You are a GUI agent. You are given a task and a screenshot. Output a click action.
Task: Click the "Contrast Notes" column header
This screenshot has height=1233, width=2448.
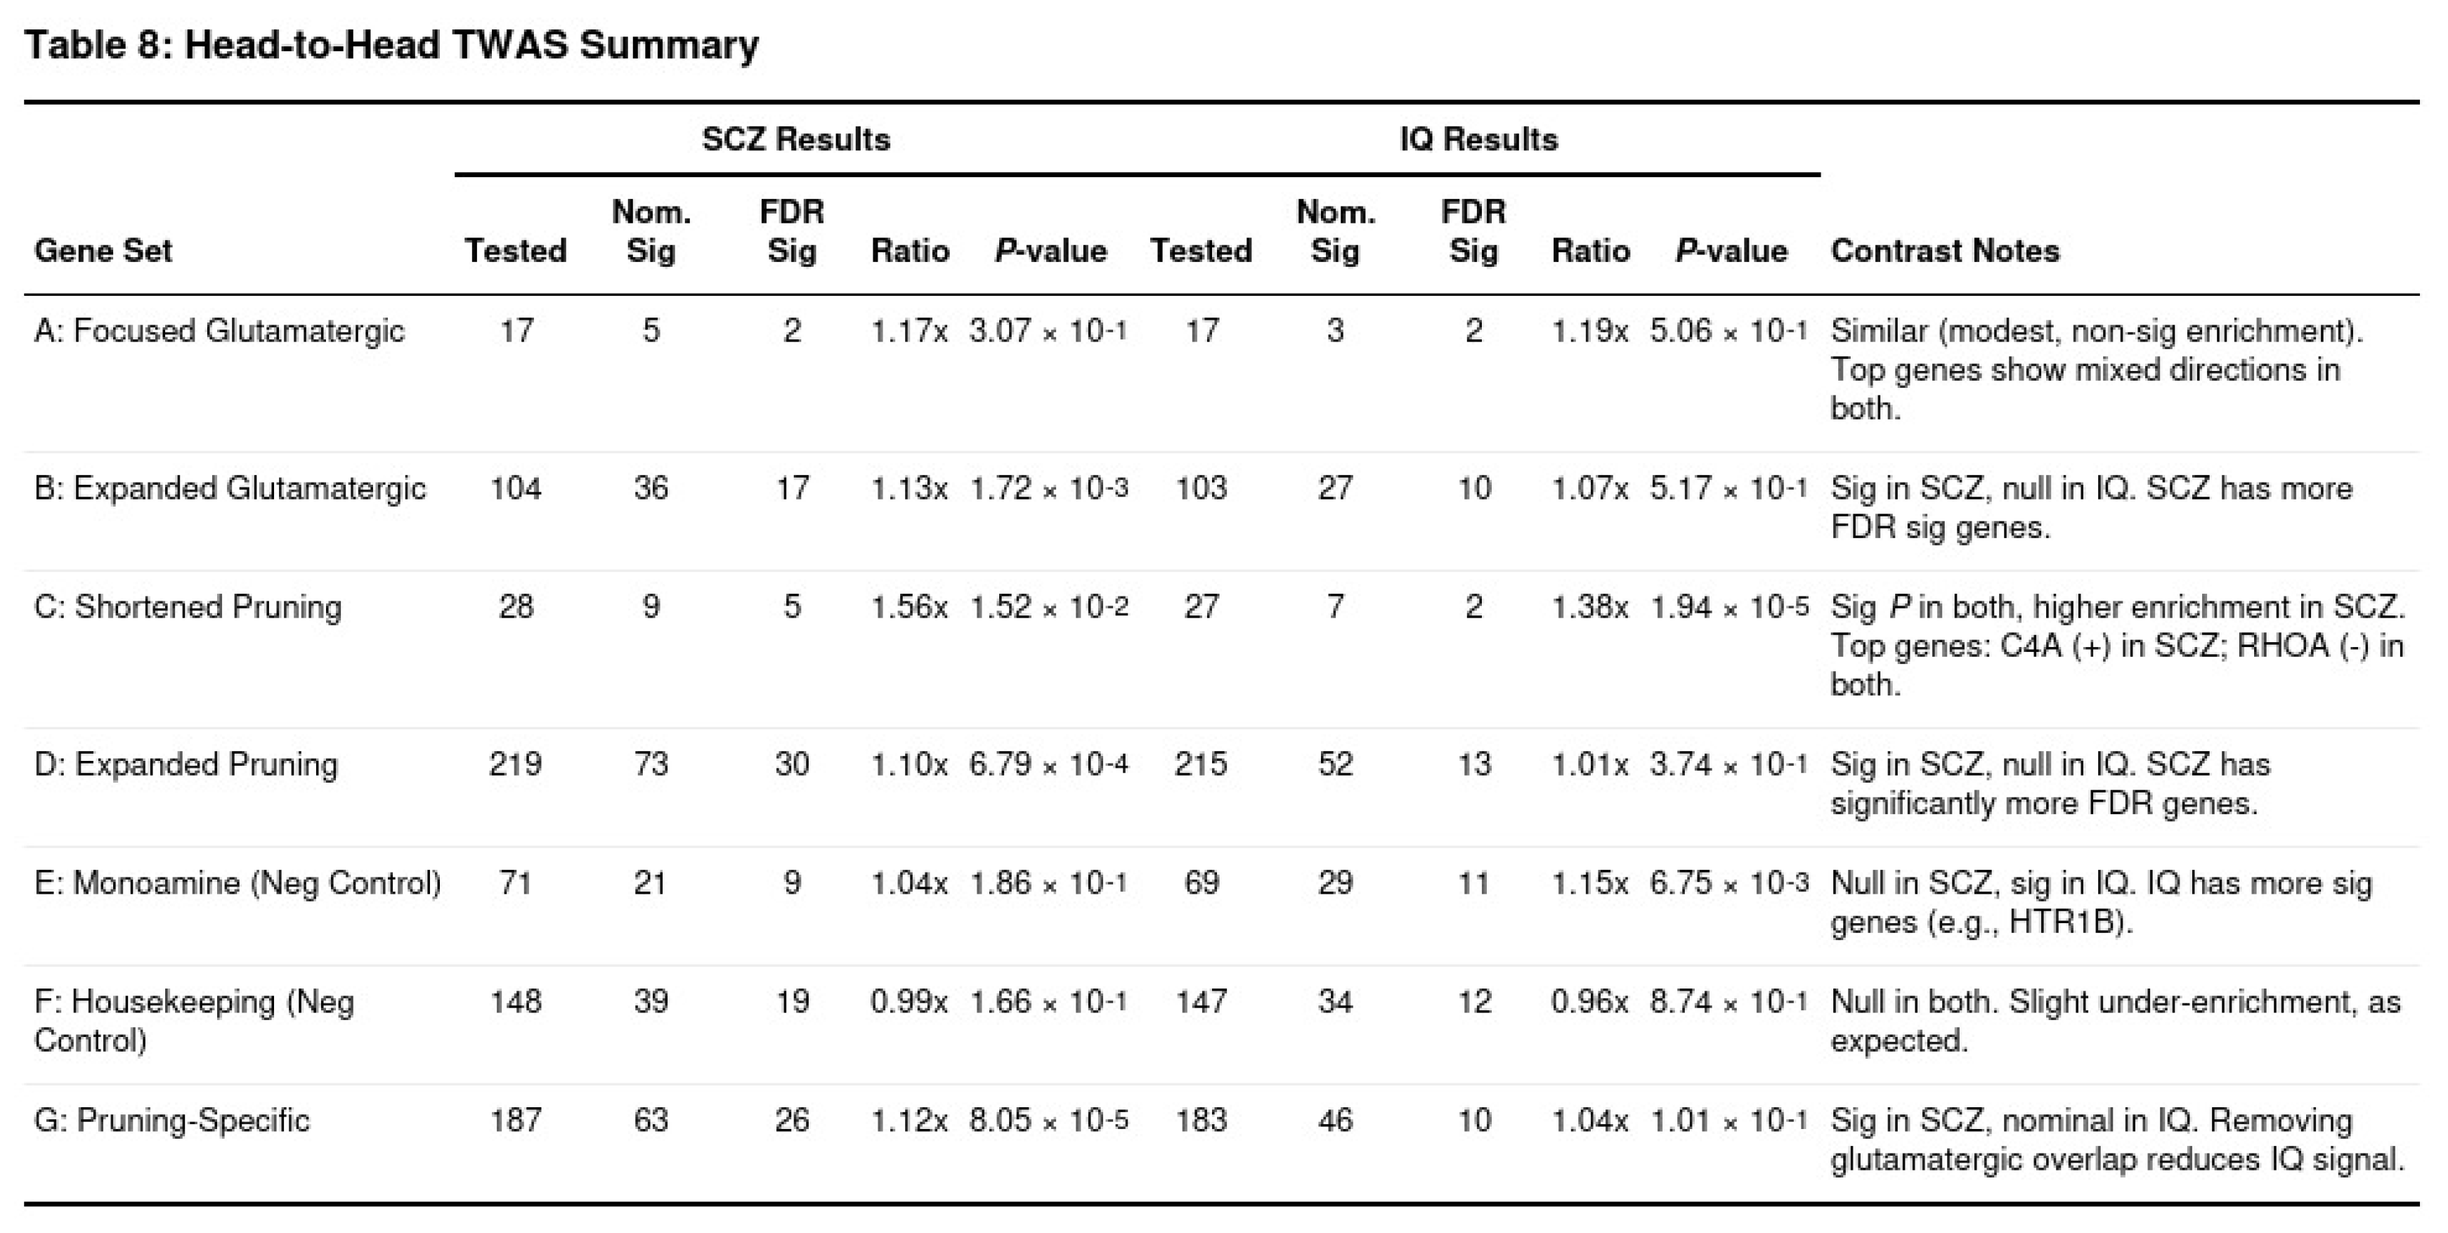click(1944, 251)
